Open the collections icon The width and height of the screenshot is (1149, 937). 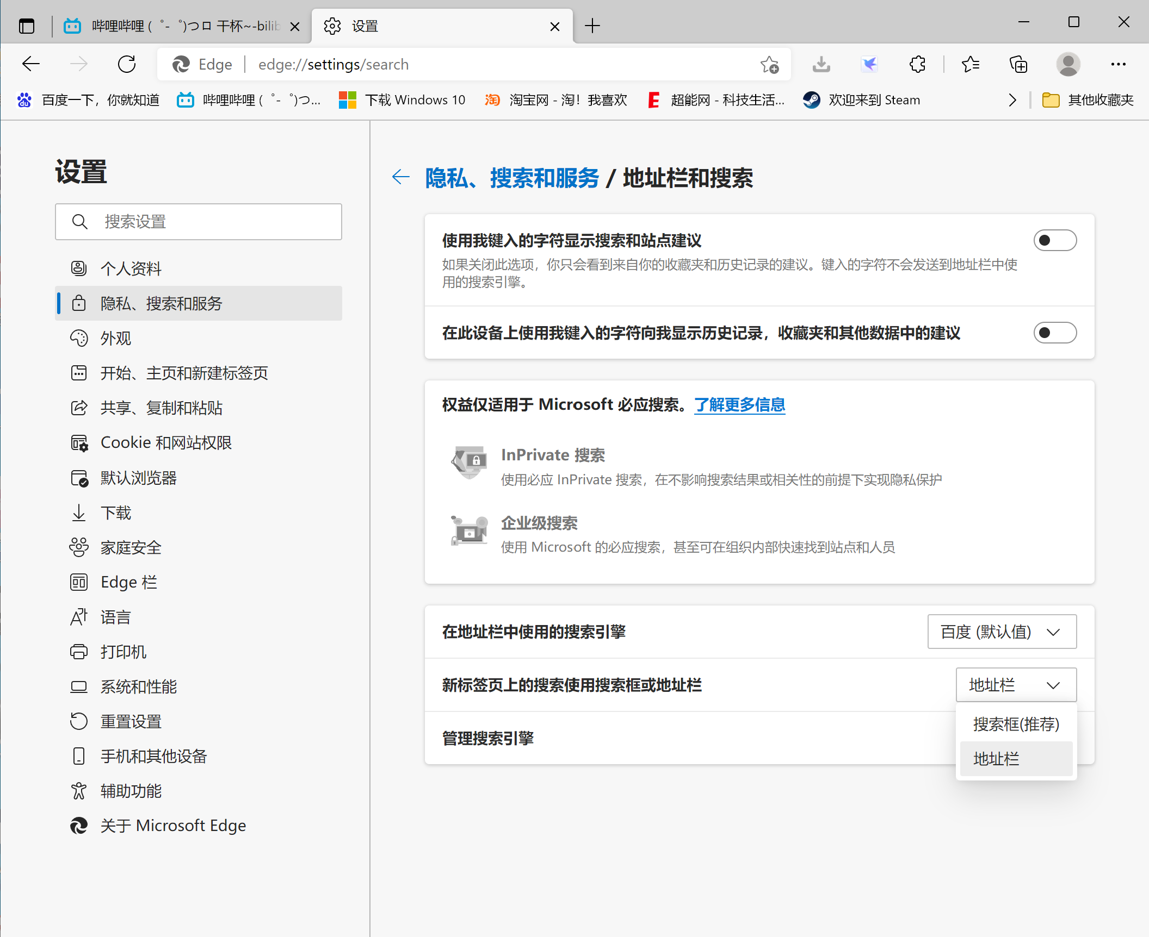[1018, 65]
